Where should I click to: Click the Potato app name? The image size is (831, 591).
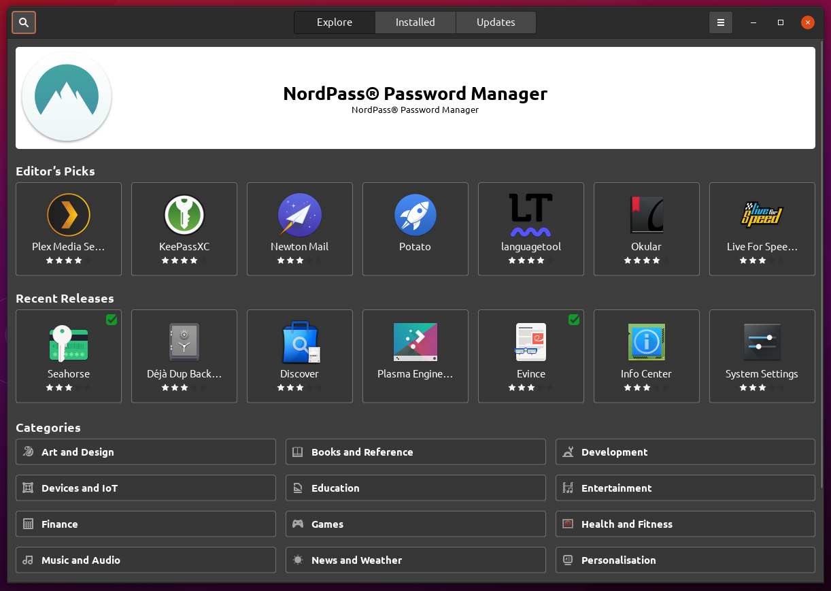coord(416,247)
